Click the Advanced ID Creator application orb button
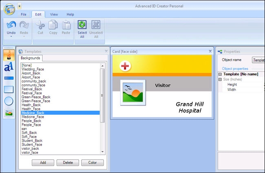The image size is (265, 173). pyautogui.click(x=9, y=9)
